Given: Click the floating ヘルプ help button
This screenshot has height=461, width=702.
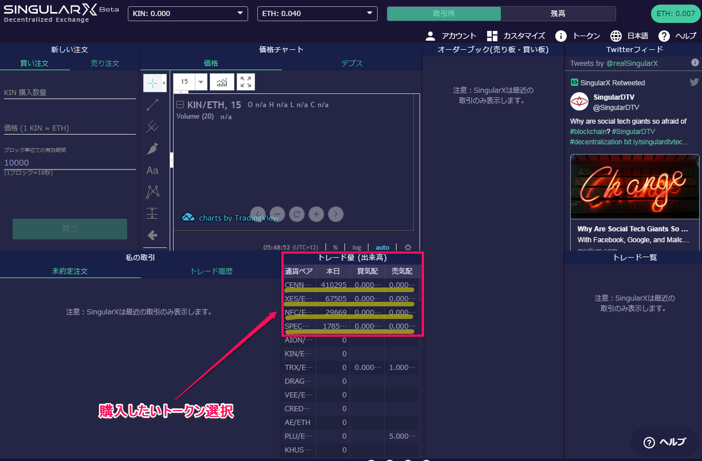Looking at the screenshot, I should 665,442.
